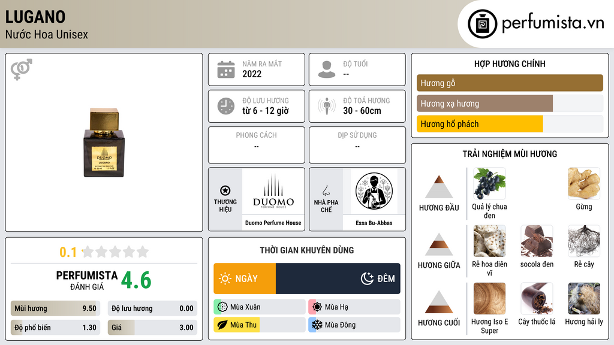This screenshot has width=614, height=345.
Task: Click the perfumista.vn bottle logo icon
Action: click(482, 24)
